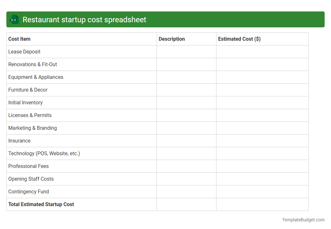Click the empty Description cell for Insurance
This screenshot has width=331, height=229.
[186, 141]
